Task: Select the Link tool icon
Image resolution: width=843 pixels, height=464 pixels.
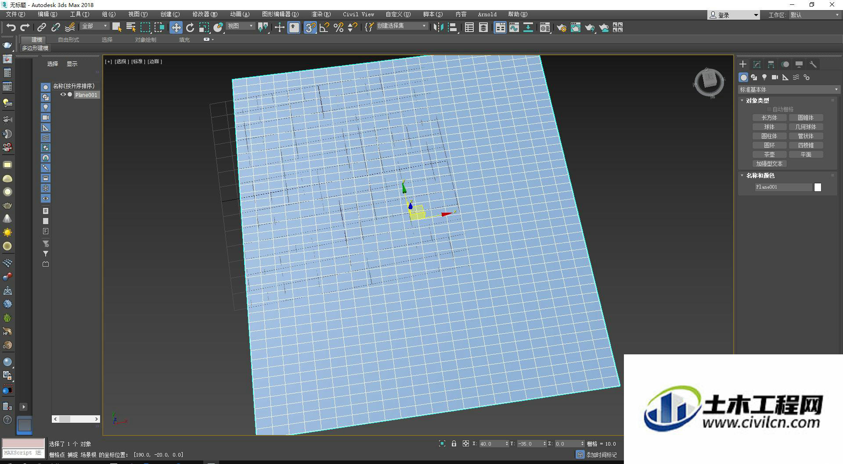Action: tap(41, 28)
